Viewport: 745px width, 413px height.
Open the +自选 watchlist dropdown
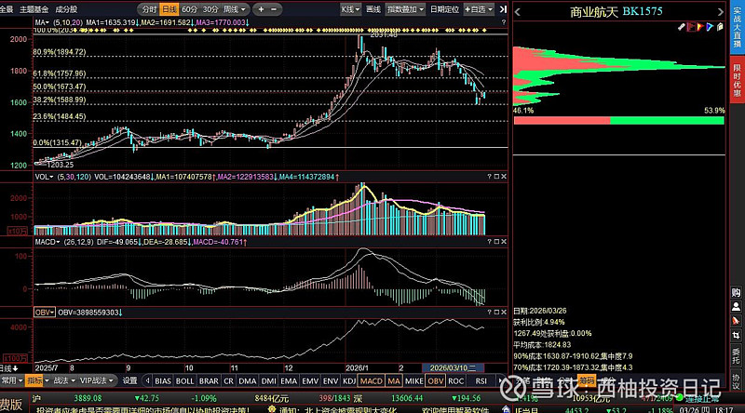point(479,9)
